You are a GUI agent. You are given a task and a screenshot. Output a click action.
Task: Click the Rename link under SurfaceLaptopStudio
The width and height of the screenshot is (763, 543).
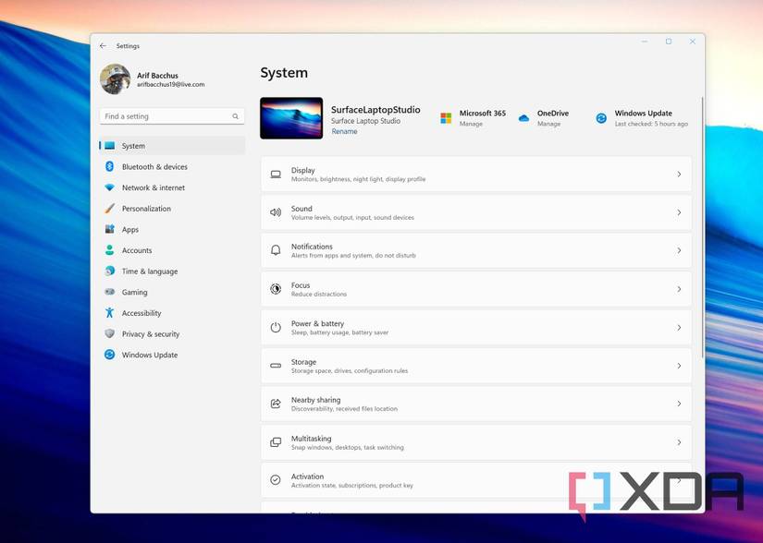[344, 131]
